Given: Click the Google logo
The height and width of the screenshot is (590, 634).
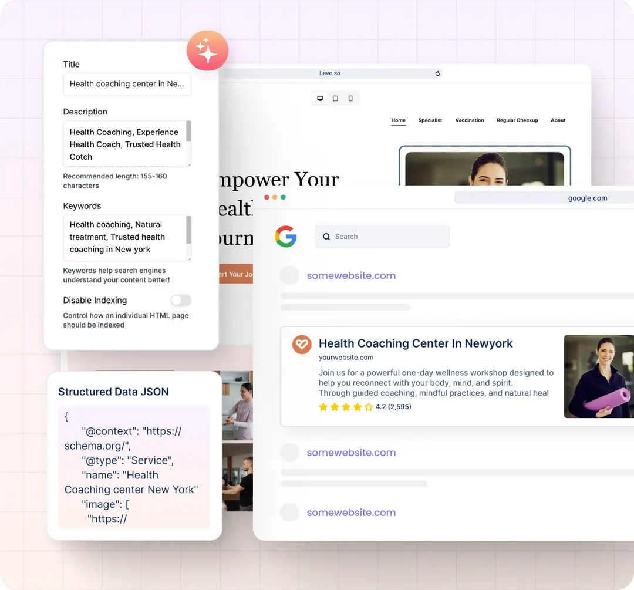Looking at the screenshot, I should click(286, 237).
